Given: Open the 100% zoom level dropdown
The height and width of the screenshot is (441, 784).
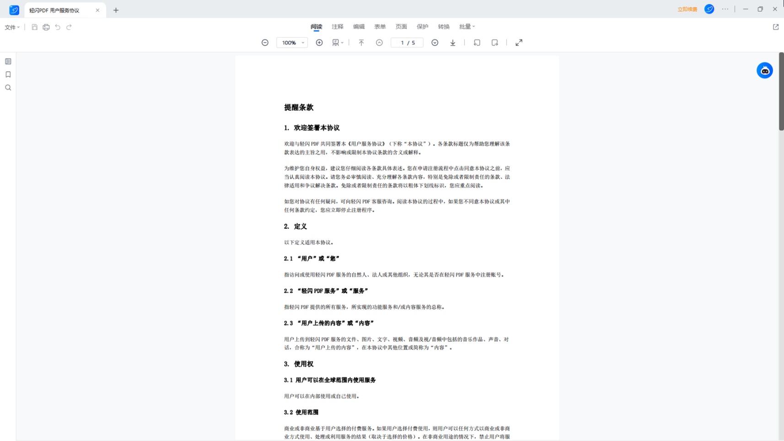Looking at the screenshot, I should (x=292, y=43).
